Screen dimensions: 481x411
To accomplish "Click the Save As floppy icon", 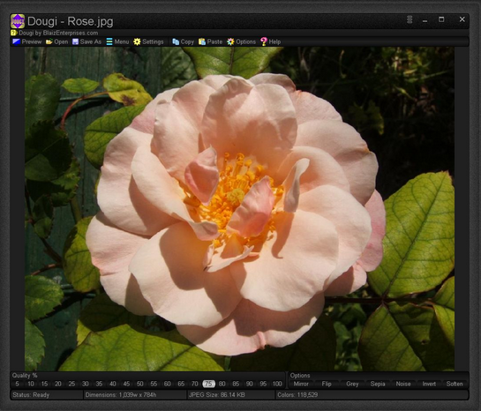I will coord(75,41).
